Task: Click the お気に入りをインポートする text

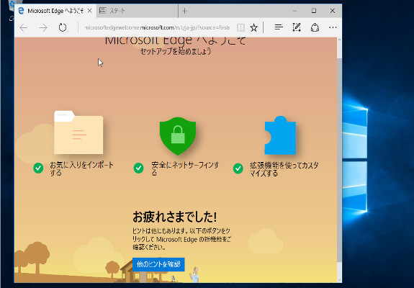Action: coord(82,168)
